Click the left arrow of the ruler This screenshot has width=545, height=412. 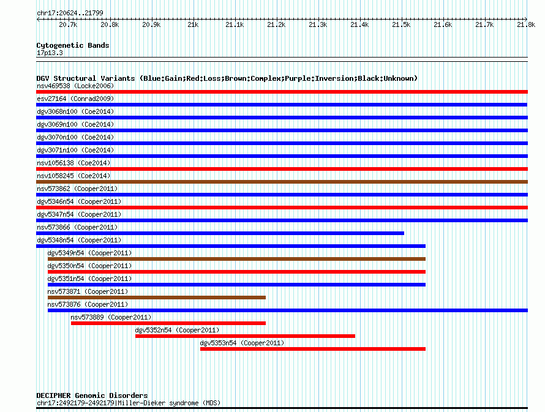click(38, 19)
